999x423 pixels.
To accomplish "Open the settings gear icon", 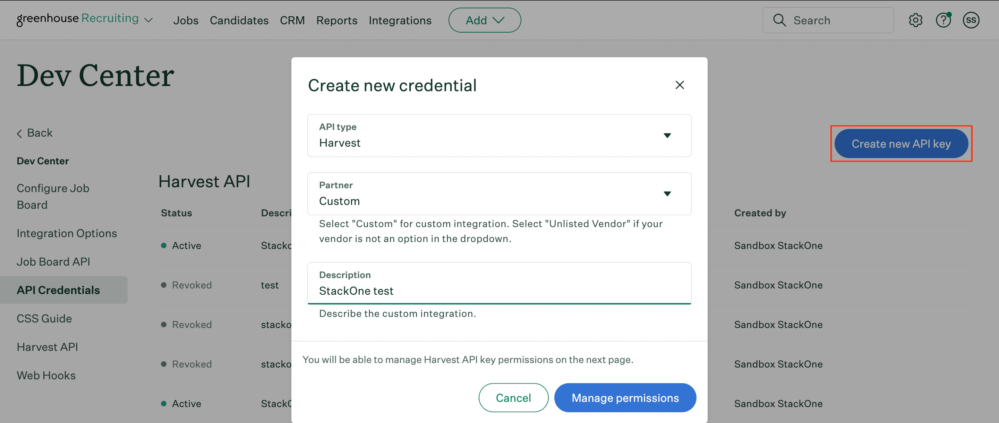I will click(915, 20).
